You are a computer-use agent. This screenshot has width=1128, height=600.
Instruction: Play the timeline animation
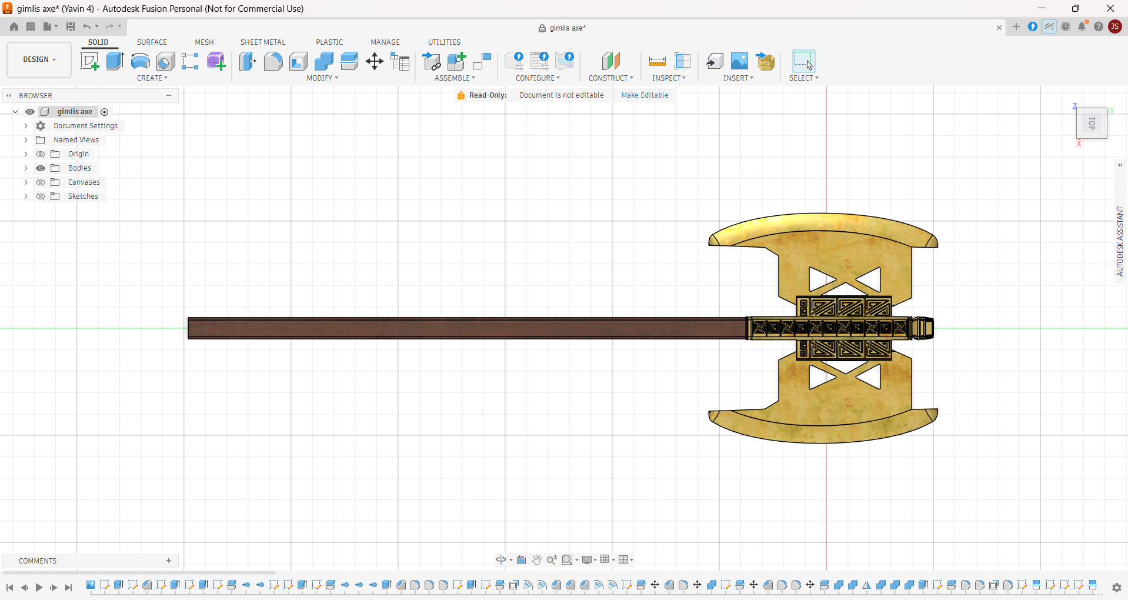pos(39,587)
